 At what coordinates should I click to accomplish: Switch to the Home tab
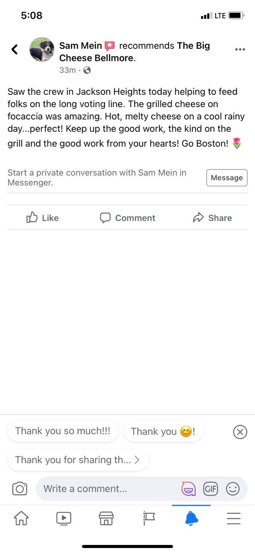point(21,518)
